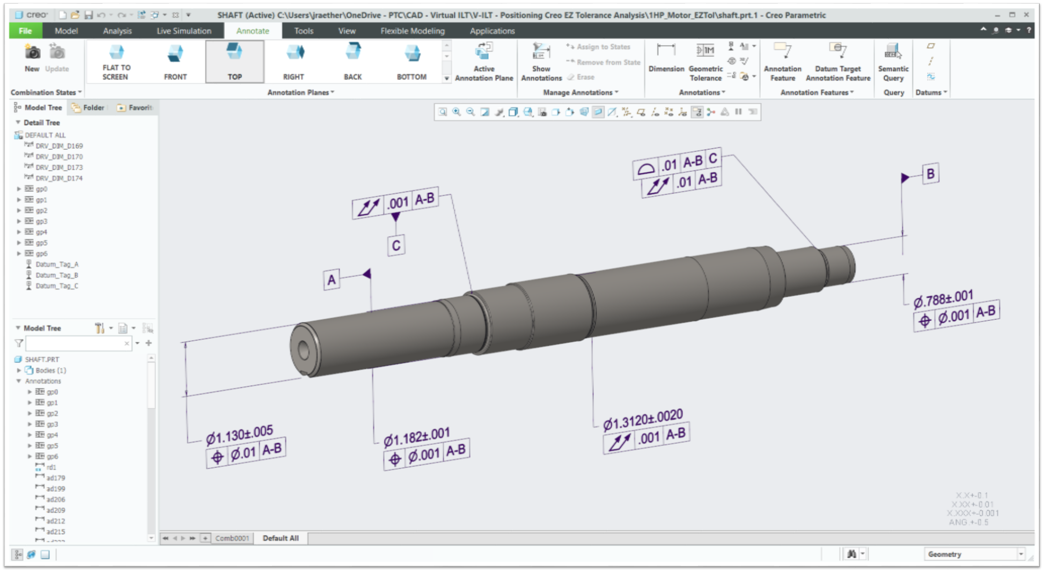Click the Annotation Feature tool

click(x=782, y=62)
